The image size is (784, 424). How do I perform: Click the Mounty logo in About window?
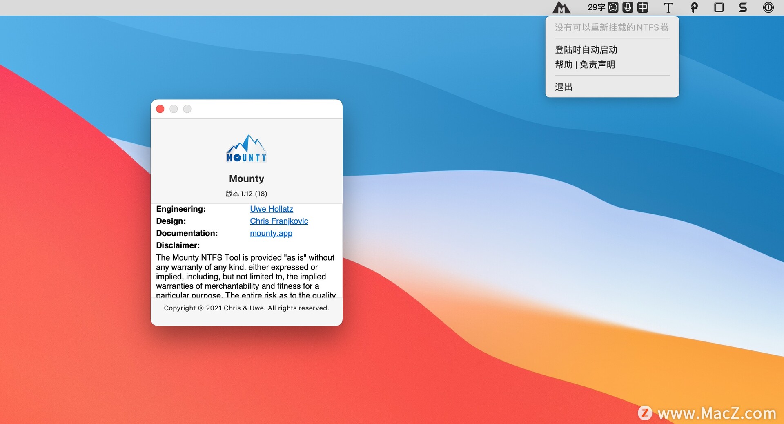247,149
